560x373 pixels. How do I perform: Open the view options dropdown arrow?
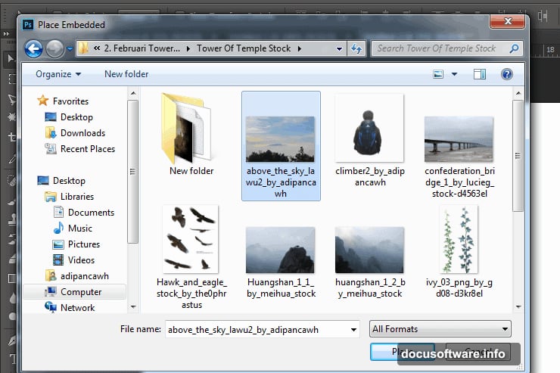[454, 74]
